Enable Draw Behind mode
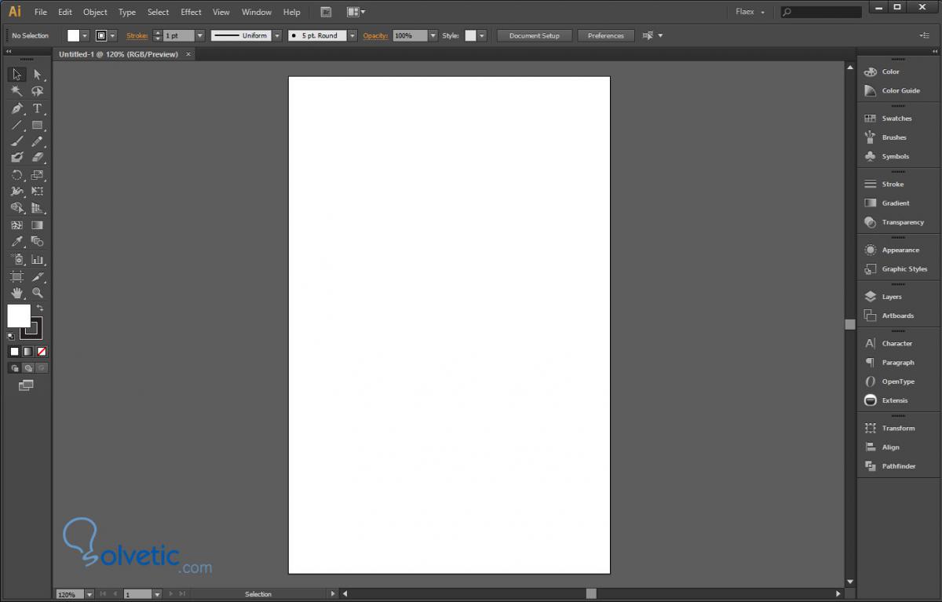This screenshot has width=942, height=602. 28,367
